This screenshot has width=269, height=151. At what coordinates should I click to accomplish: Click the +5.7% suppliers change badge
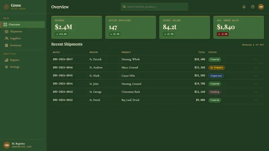pos(115,34)
